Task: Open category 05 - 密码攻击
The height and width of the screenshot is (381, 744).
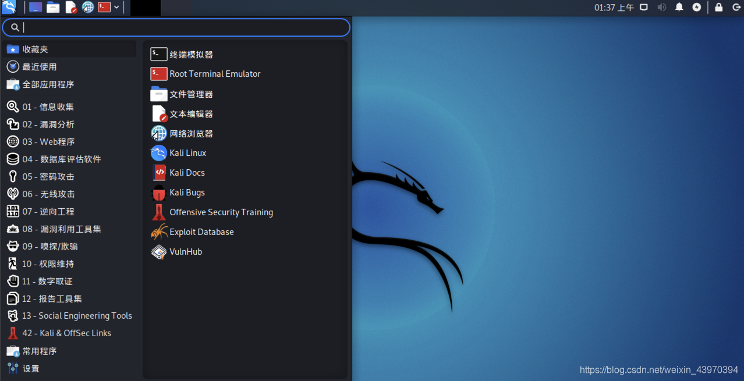Action: (70, 177)
